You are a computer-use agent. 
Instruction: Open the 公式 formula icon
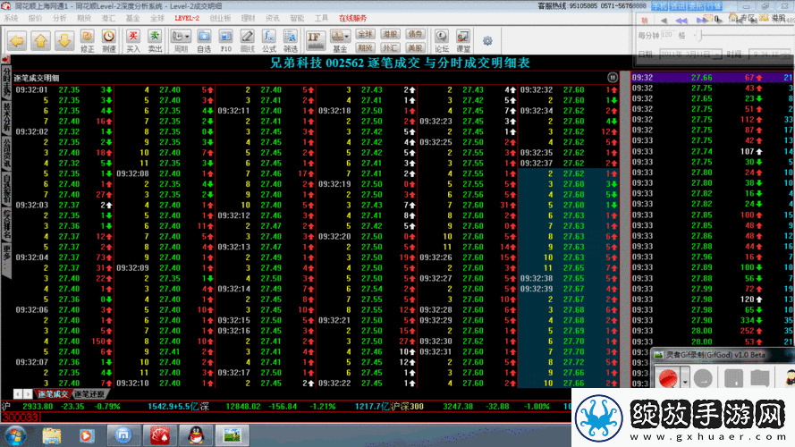pyautogui.click(x=268, y=41)
